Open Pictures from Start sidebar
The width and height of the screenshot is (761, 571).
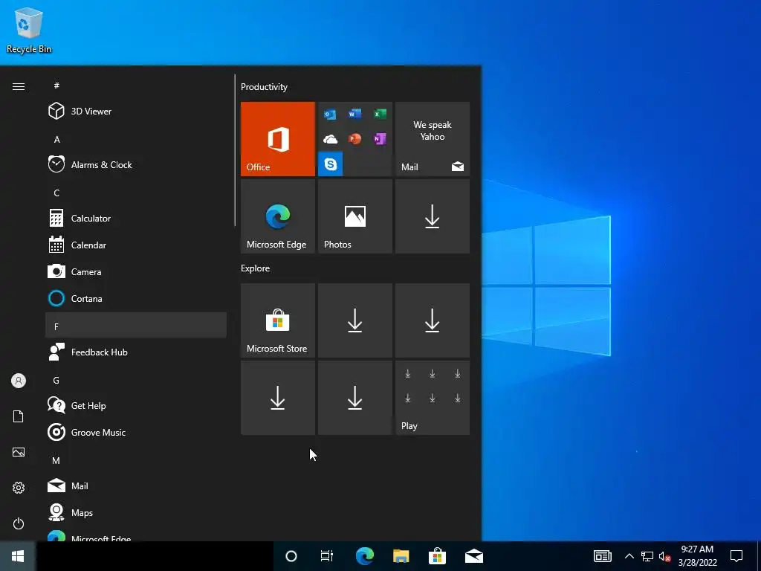pos(19,452)
